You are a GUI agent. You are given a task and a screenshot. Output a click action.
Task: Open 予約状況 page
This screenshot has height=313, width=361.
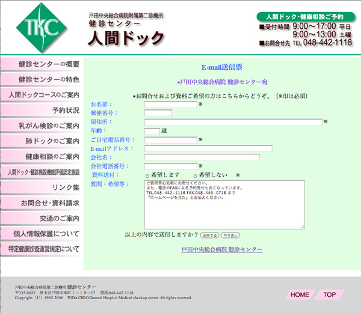pos(42,111)
